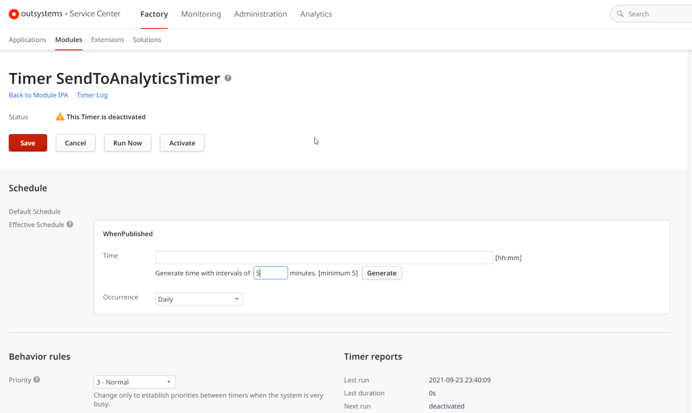Click the Generate button
692x413 pixels.
click(x=382, y=273)
